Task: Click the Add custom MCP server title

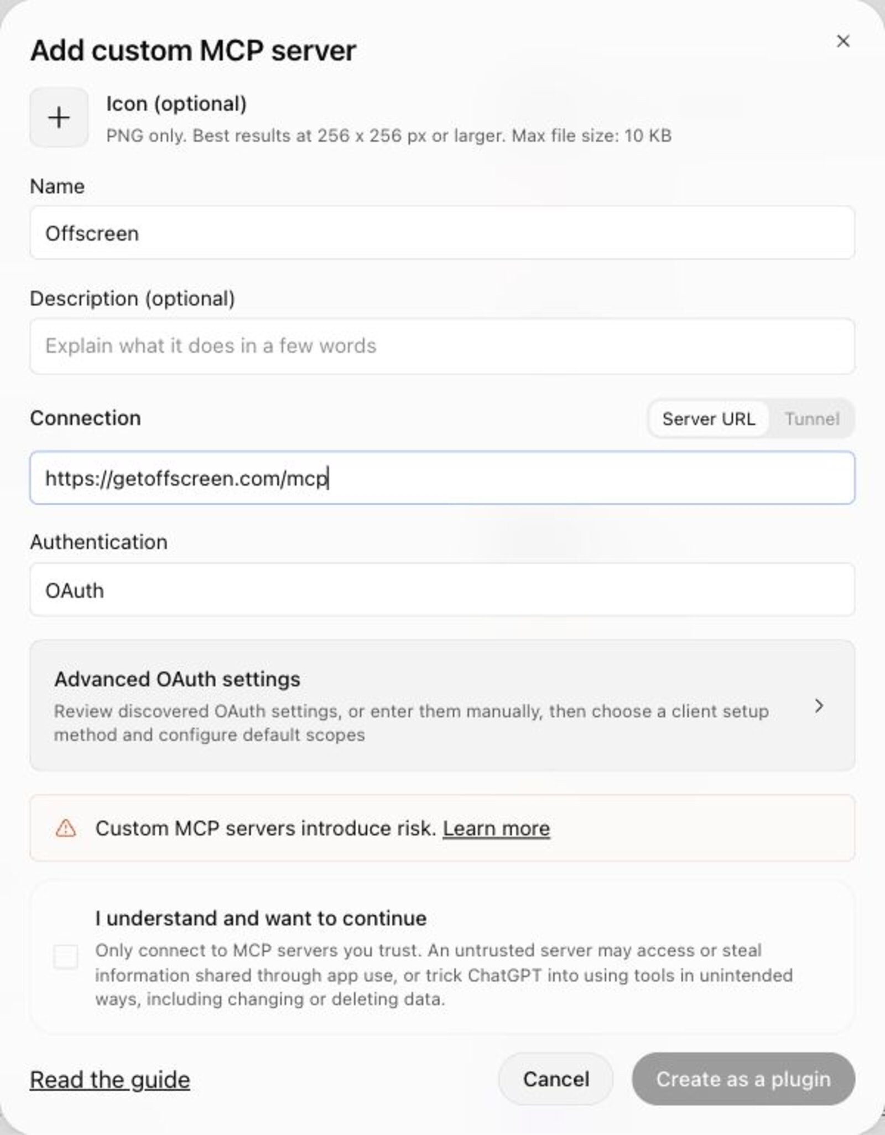Action: 193,51
